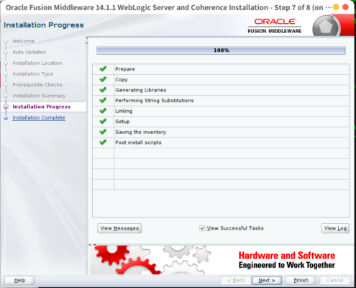Screen dimensions: 356x288
Task: Open Help for the installer
Action: [x=19, y=280]
